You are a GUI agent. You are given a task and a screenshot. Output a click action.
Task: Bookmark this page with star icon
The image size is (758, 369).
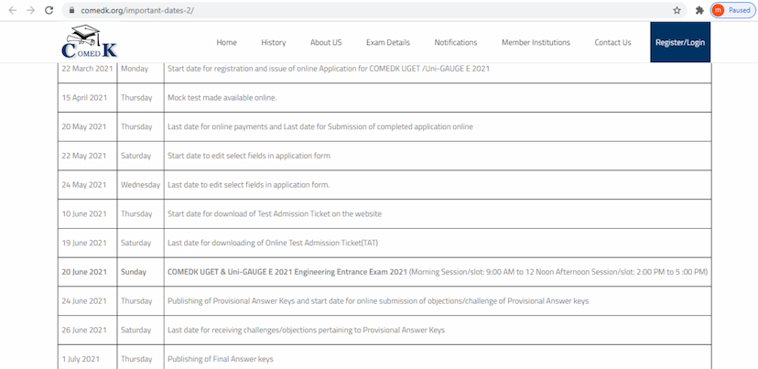pyautogui.click(x=677, y=10)
